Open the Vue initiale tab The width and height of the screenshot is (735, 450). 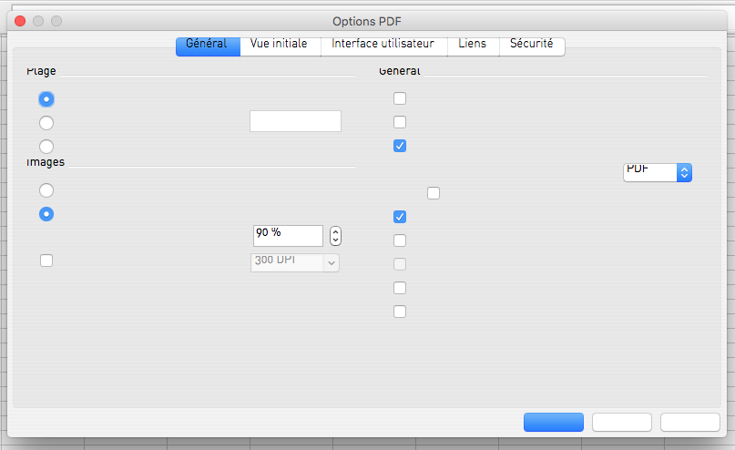point(279,45)
